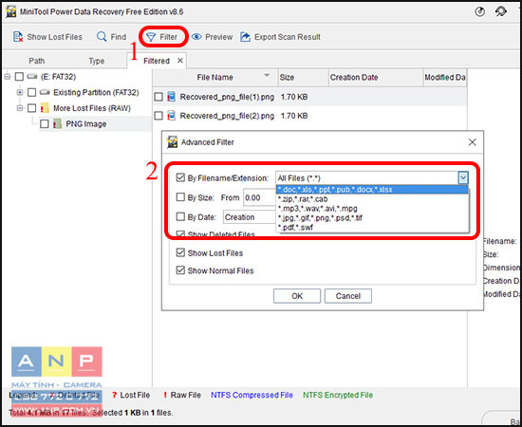Open the Find magnifier tool

tap(102, 36)
